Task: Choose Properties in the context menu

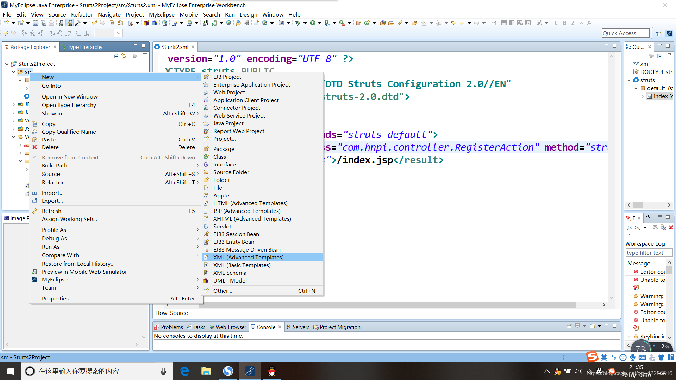Action: click(x=115, y=299)
